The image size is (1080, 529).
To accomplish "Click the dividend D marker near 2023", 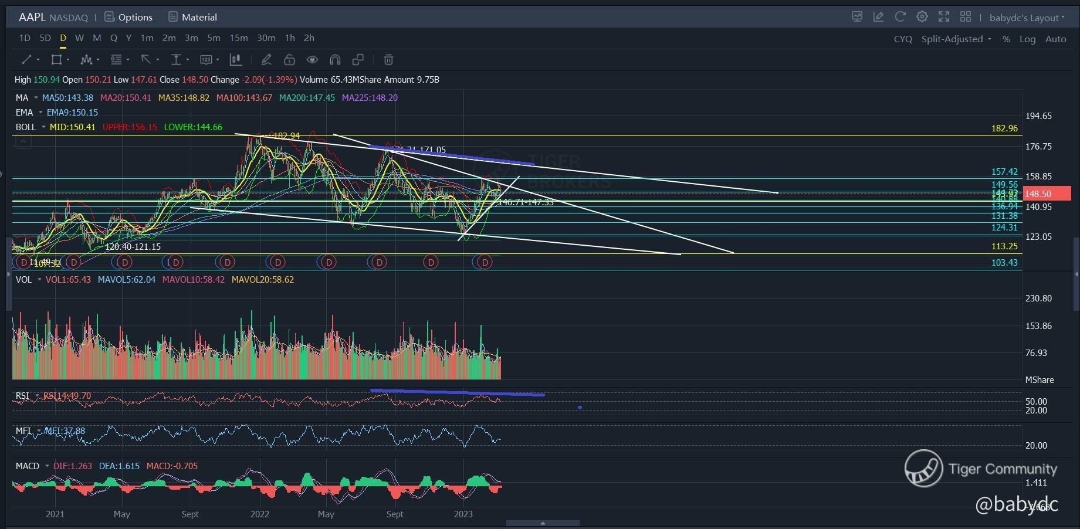I will click(x=485, y=262).
